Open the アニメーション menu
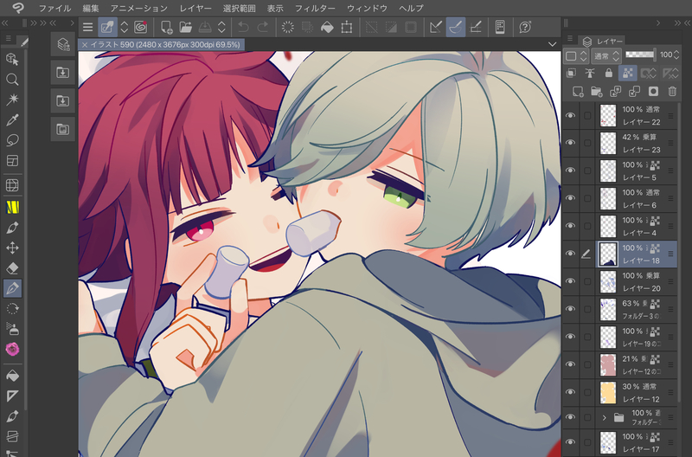The image size is (692, 457). click(139, 8)
